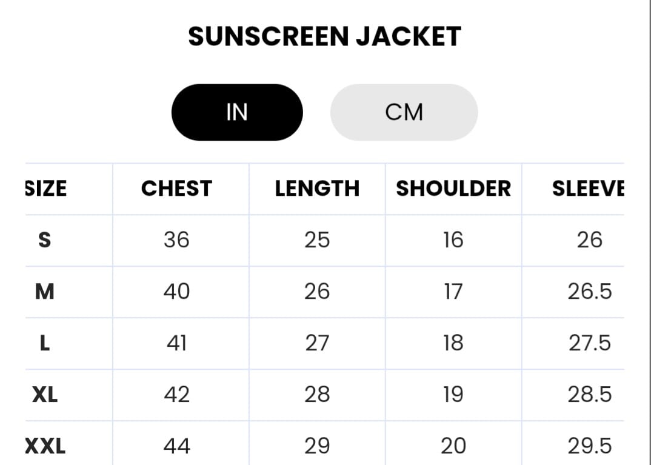Select shoulder value 18 for size L
Screen dimensions: 651x465
tap(453, 343)
